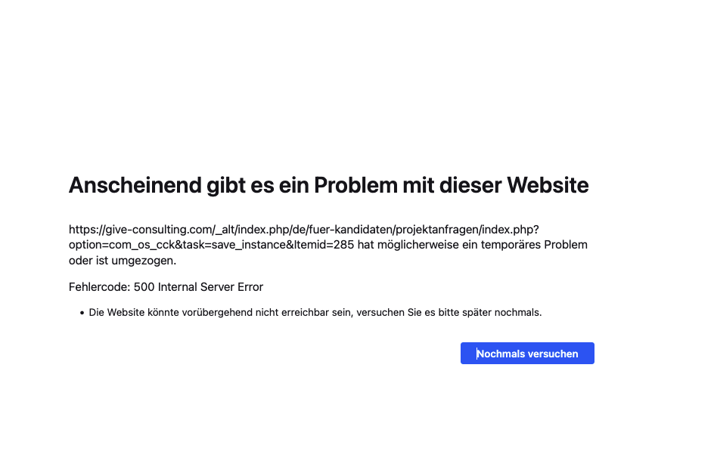Click the bullet point marker before Die Website

click(82, 313)
